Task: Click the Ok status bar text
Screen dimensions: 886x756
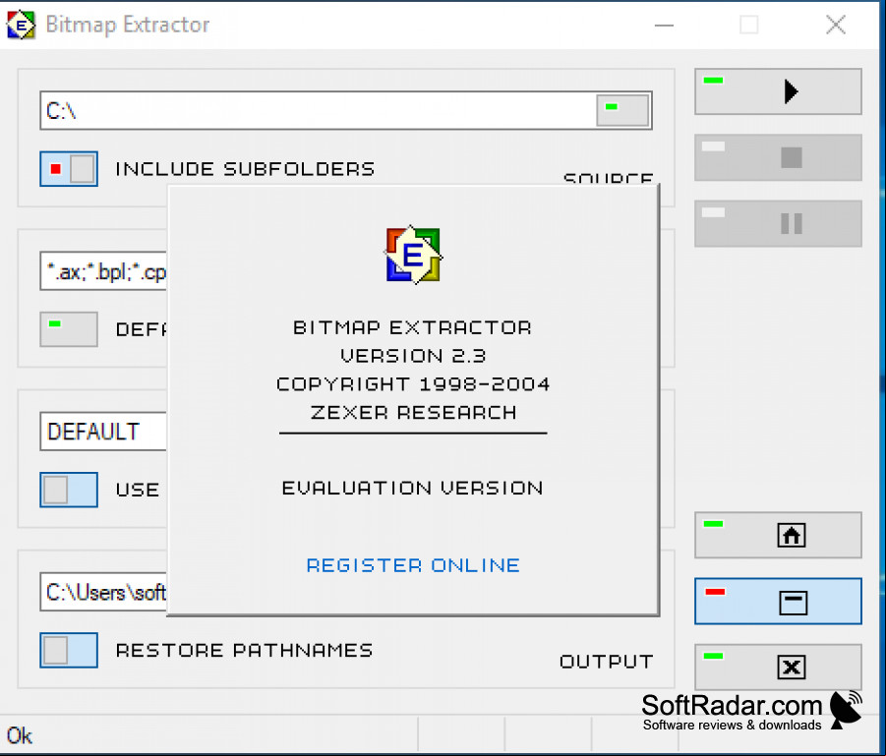Action: click(x=20, y=735)
